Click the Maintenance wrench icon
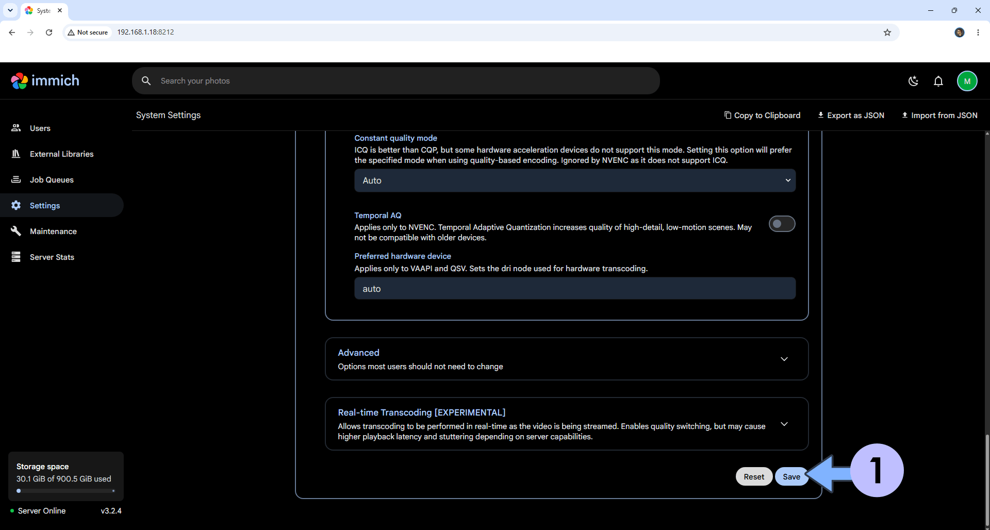Image resolution: width=990 pixels, height=530 pixels. [x=16, y=231]
